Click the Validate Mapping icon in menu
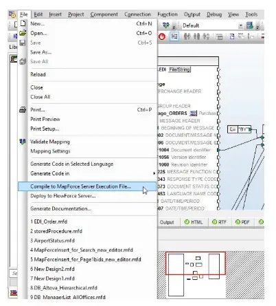The image size is (276, 306). (23, 142)
